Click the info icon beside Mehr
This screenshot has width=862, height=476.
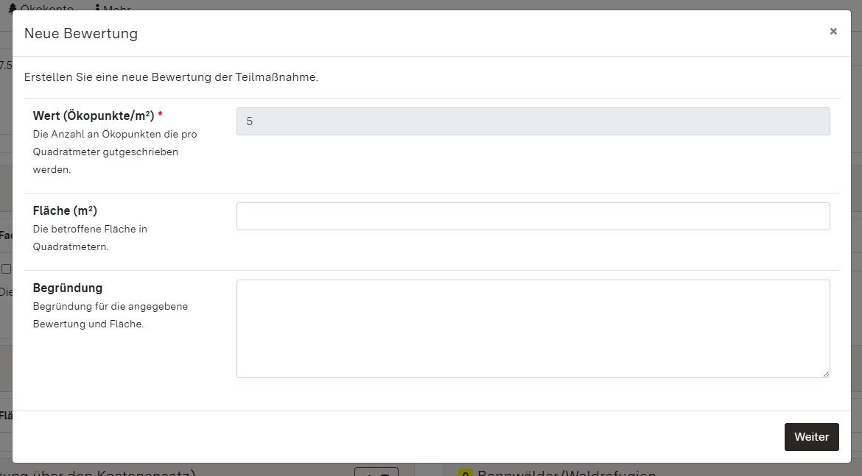[97, 7]
